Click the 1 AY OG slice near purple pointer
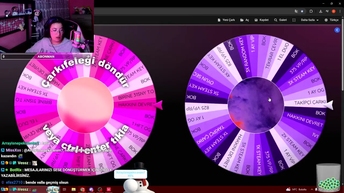344x193 pixels. pyautogui.click(x=316, y=92)
